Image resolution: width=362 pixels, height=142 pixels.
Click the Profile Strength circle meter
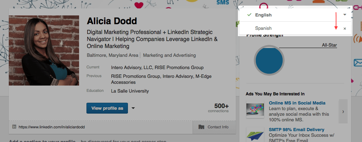tap(269, 61)
